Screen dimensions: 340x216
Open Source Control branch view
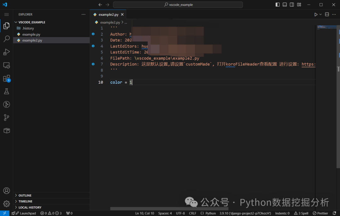click(x=7, y=117)
